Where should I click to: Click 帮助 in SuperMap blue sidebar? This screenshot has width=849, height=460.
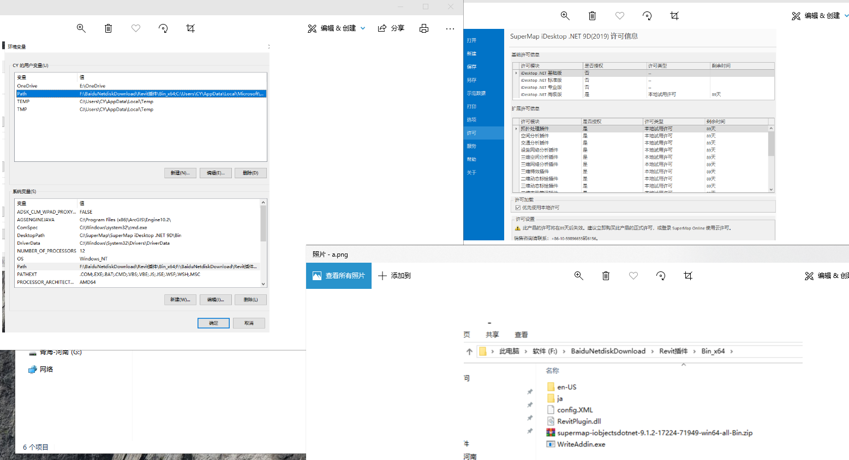(472, 159)
